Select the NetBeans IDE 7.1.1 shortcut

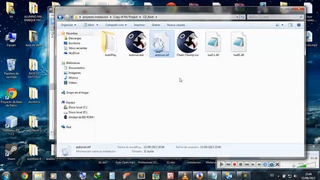point(11,125)
